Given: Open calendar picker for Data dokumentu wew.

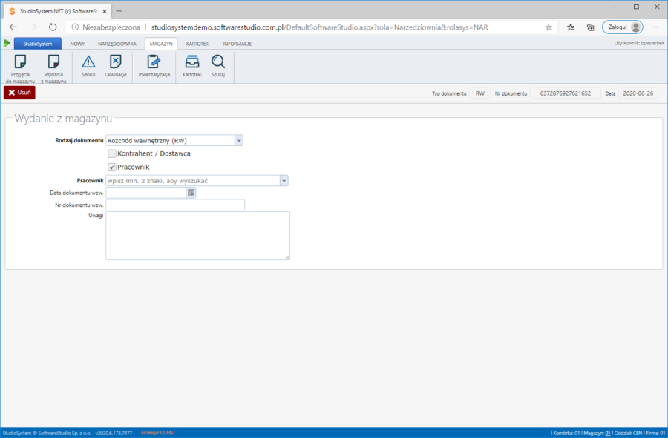Looking at the screenshot, I should click(x=191, y=193).
